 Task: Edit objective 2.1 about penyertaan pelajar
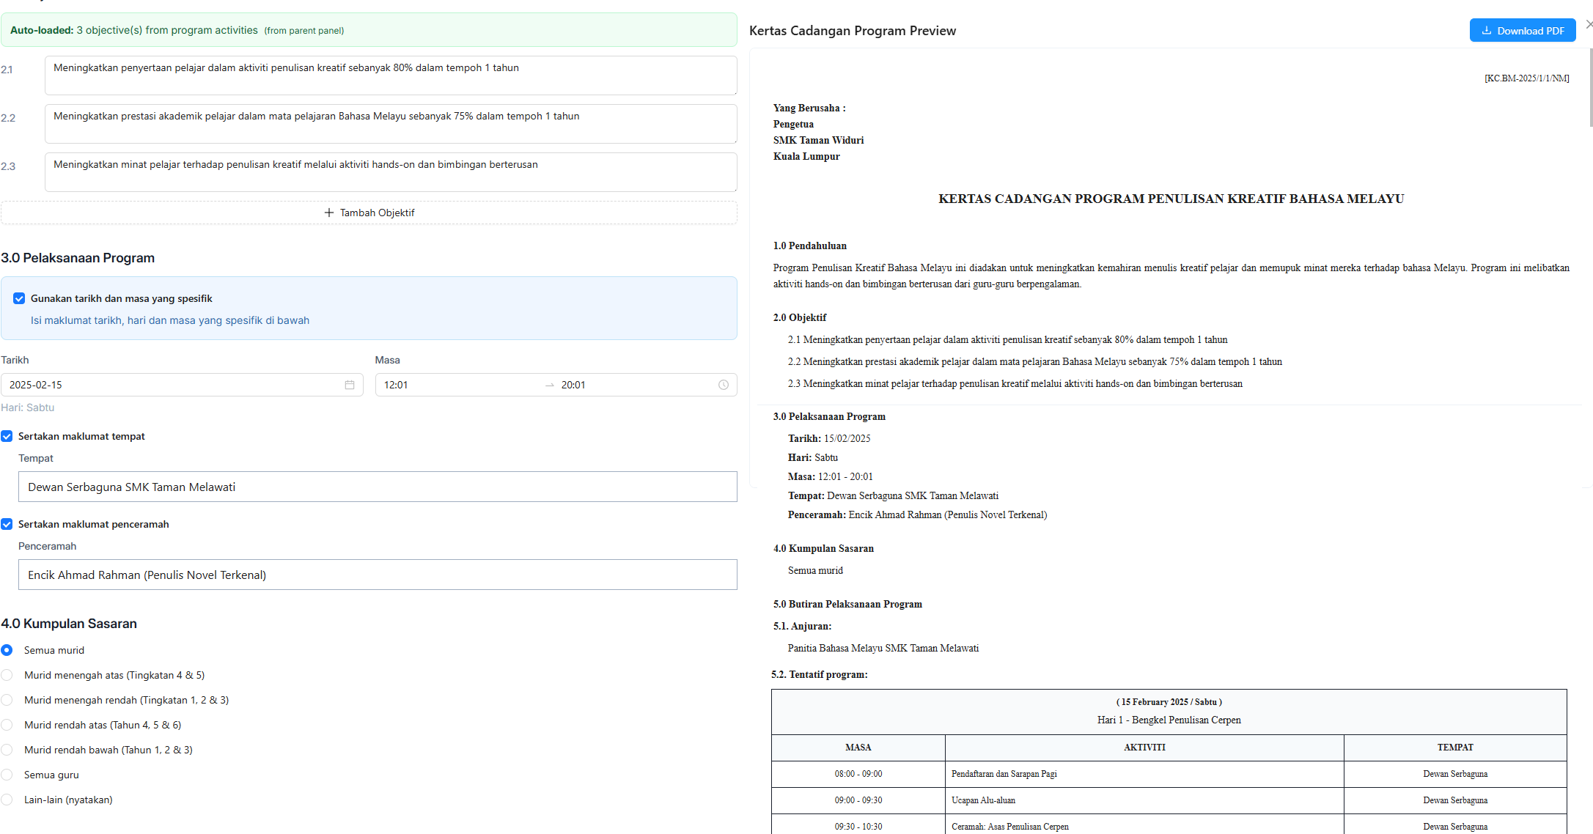pyautogui.click(x=391, y=75)
